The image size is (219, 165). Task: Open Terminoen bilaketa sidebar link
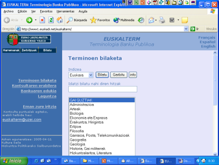(x=37, y=80)
